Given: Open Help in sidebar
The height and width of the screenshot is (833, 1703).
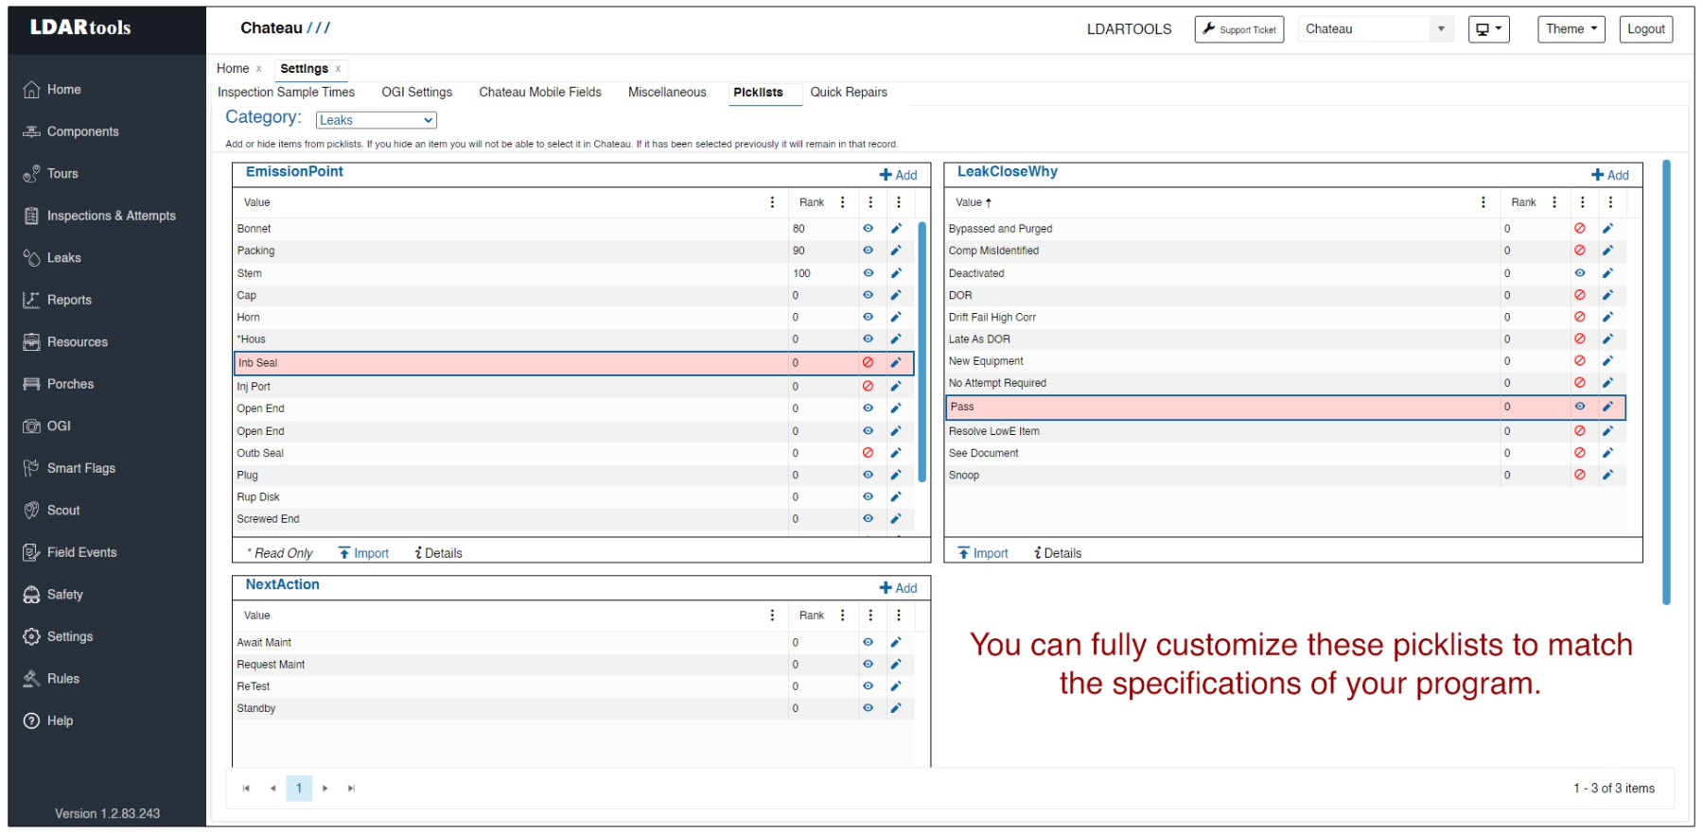Looking at the screenshot, I should pos(47,720).
